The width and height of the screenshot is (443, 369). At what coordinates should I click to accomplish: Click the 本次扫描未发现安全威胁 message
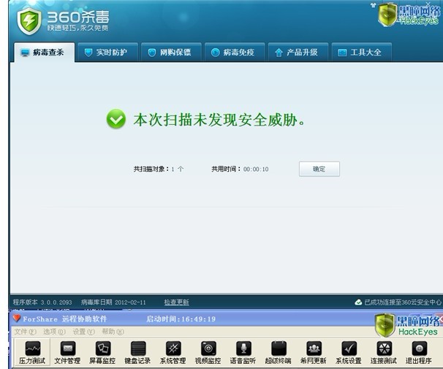tap(219, 120)
